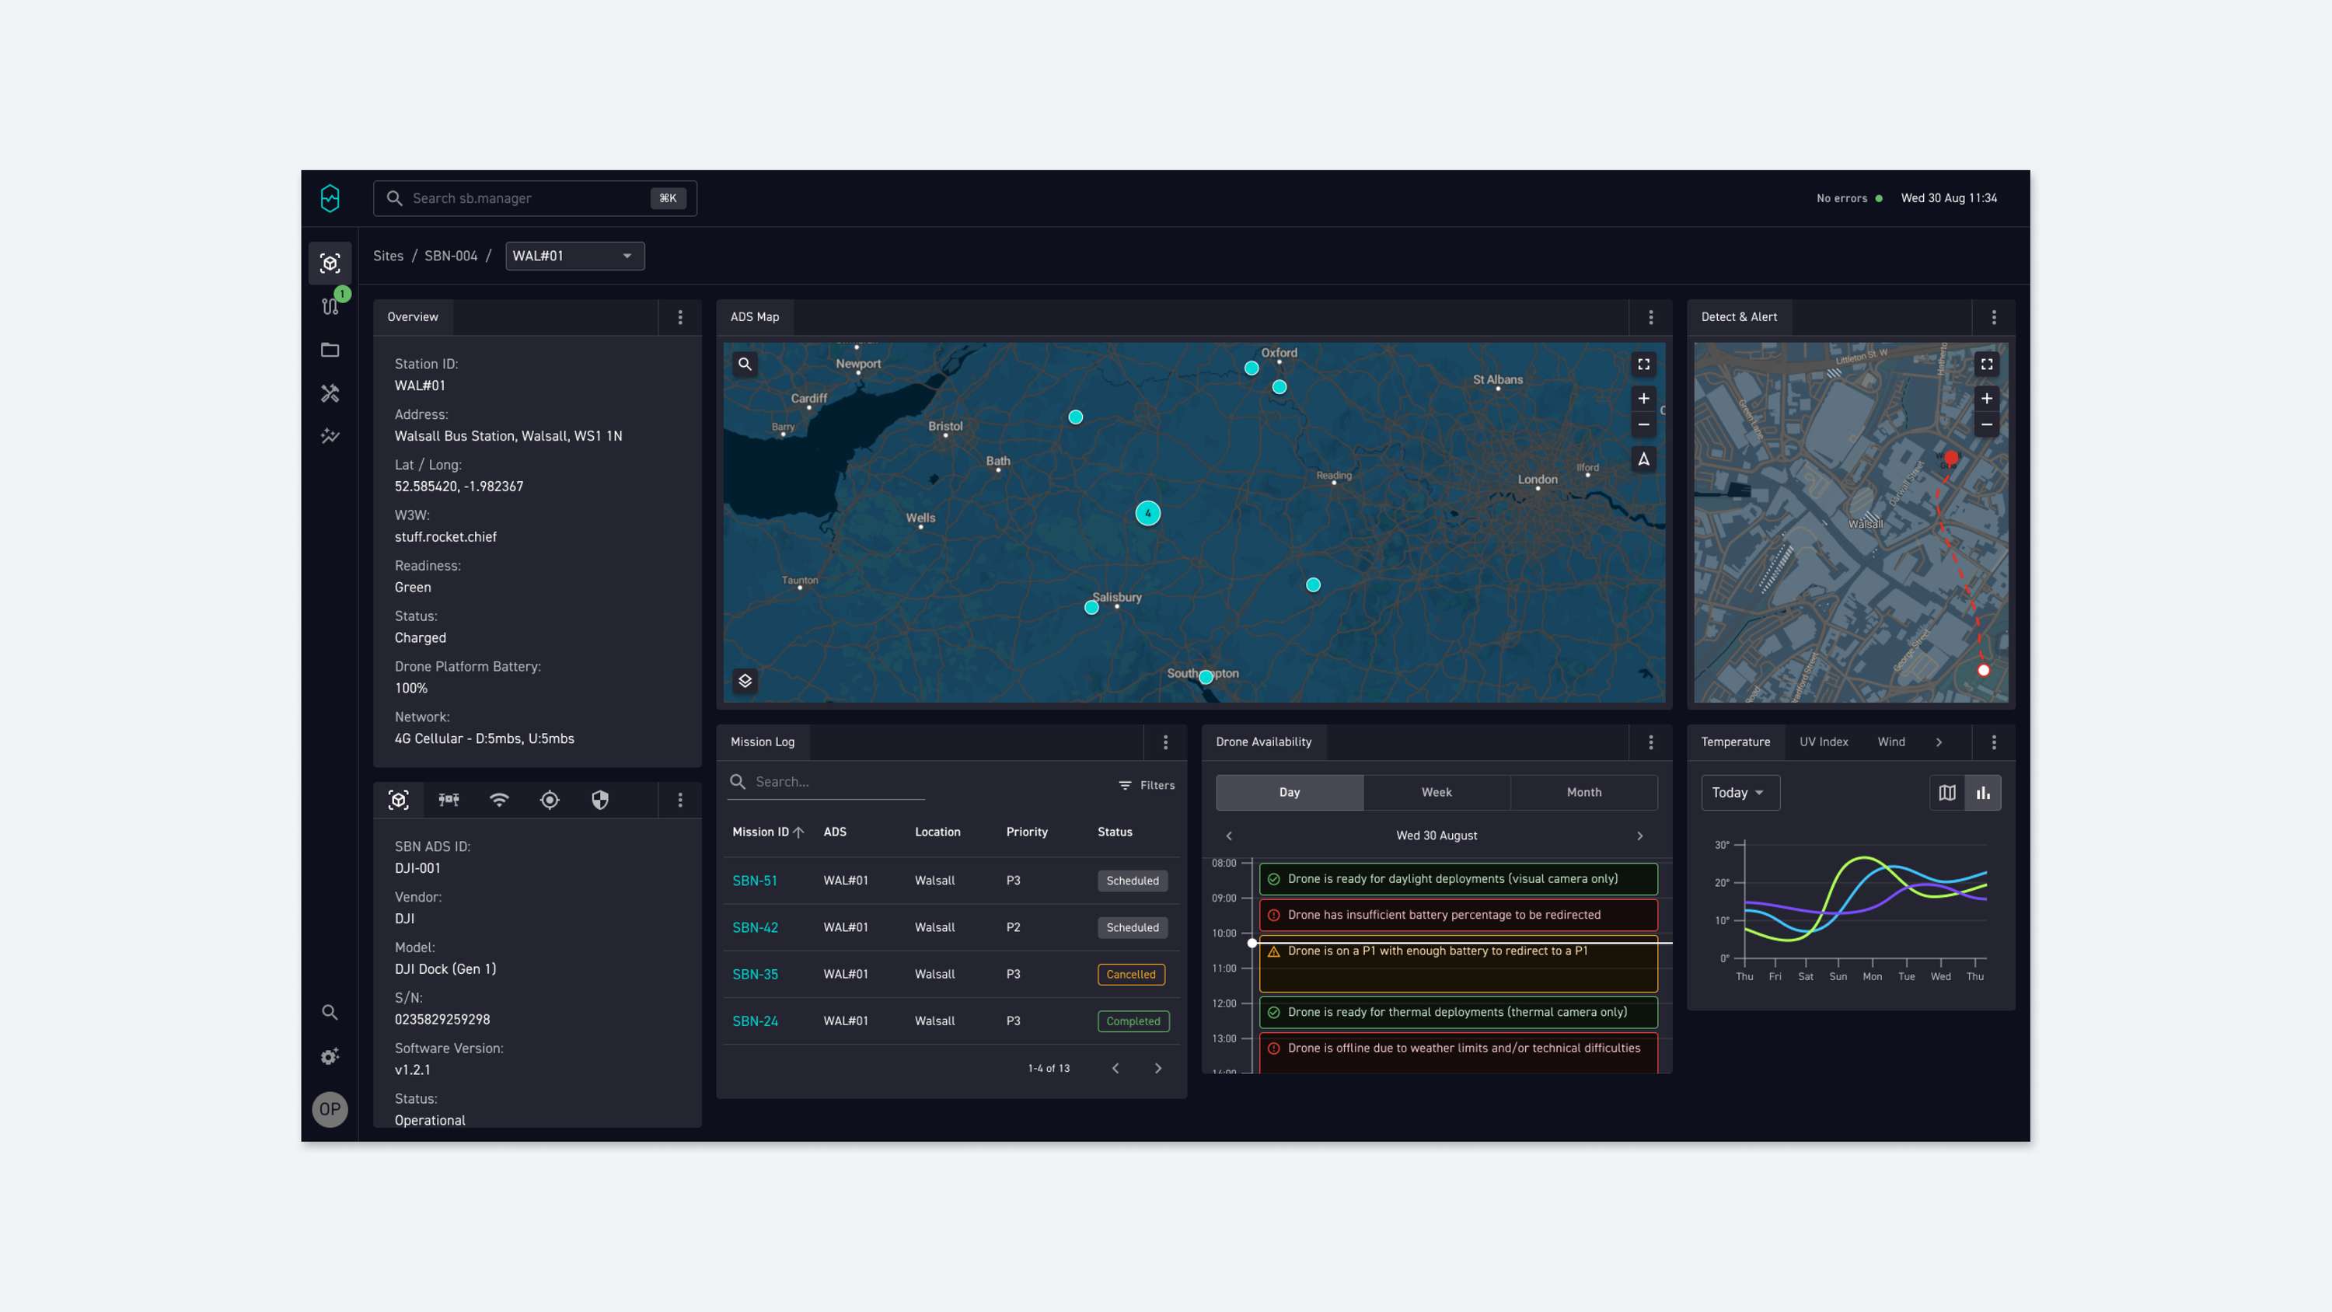This screenshot has height=1312, width=2332.
Task: Click the cluster marker labeled 4 on map
Action: click(x=1148, y=514)
